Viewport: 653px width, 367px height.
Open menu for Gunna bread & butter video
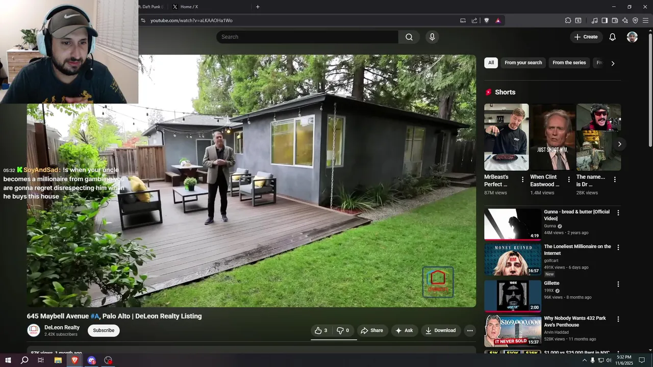pyautogui.click(x=618, y=213)
